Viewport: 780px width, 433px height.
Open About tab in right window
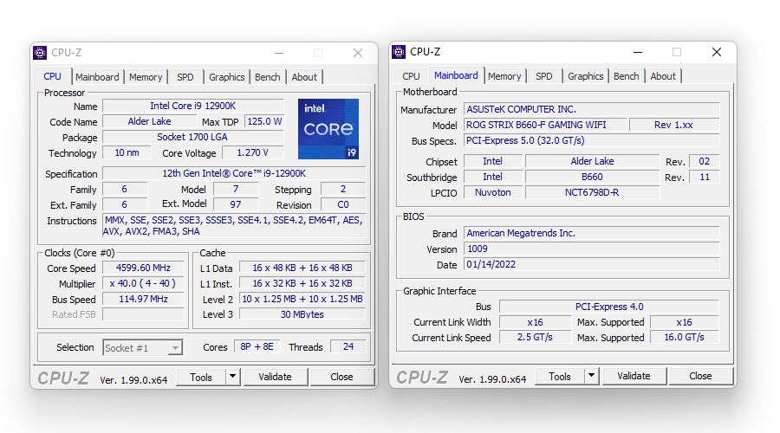(x=663, y=76)
